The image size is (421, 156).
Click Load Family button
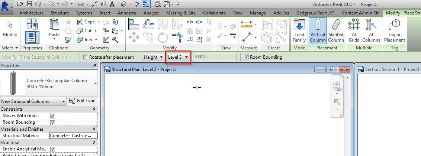(299, 30)
